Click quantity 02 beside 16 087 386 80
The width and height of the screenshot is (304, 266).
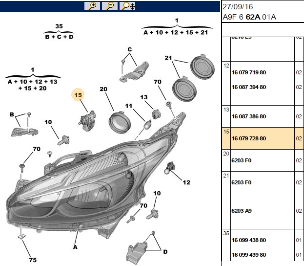(299, 116)
